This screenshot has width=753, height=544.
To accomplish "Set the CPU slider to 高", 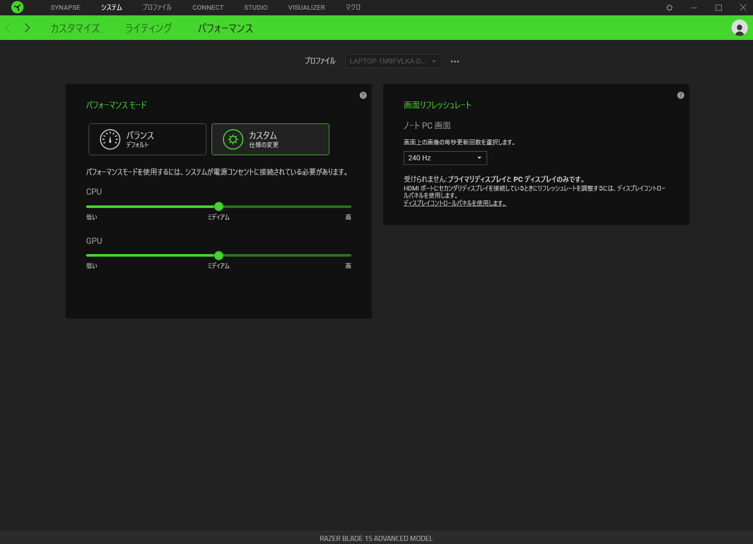I will click(x=350, y=206).
